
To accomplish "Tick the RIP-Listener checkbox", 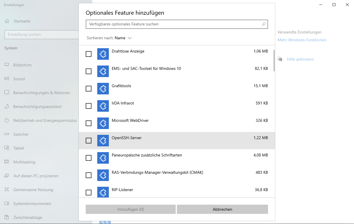I will pos(89,193).
